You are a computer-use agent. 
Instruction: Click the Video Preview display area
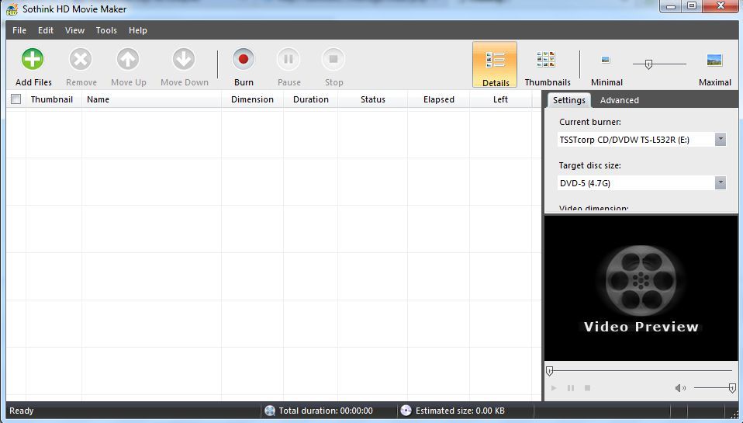point(641,288)
